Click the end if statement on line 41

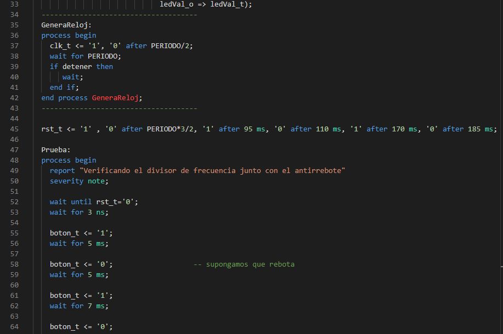(64, 87)
